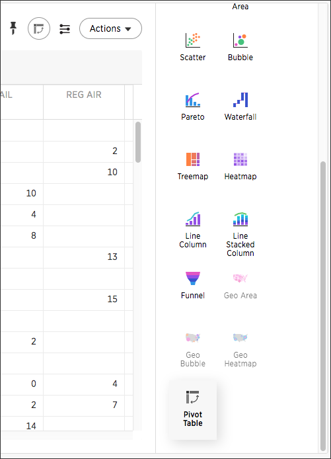Select Line Column chart
Viewport: 331px width, 459px height.
pos(193,230)
